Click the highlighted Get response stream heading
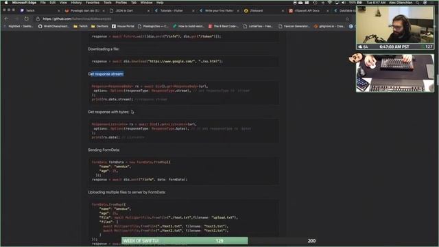Viewport: 439px width, 247px height. click(x=106, y=74)
